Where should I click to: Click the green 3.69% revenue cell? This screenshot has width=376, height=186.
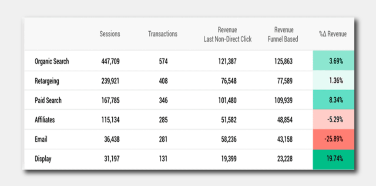[x=333, y=60]
